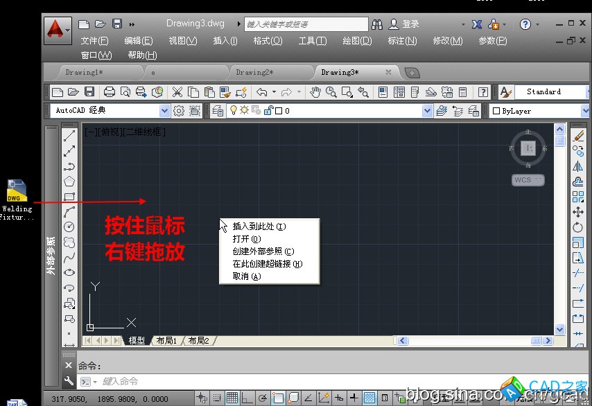Toggle ortho mode in status bar
The image size is (592, 406).
click(x=247, y=398)
